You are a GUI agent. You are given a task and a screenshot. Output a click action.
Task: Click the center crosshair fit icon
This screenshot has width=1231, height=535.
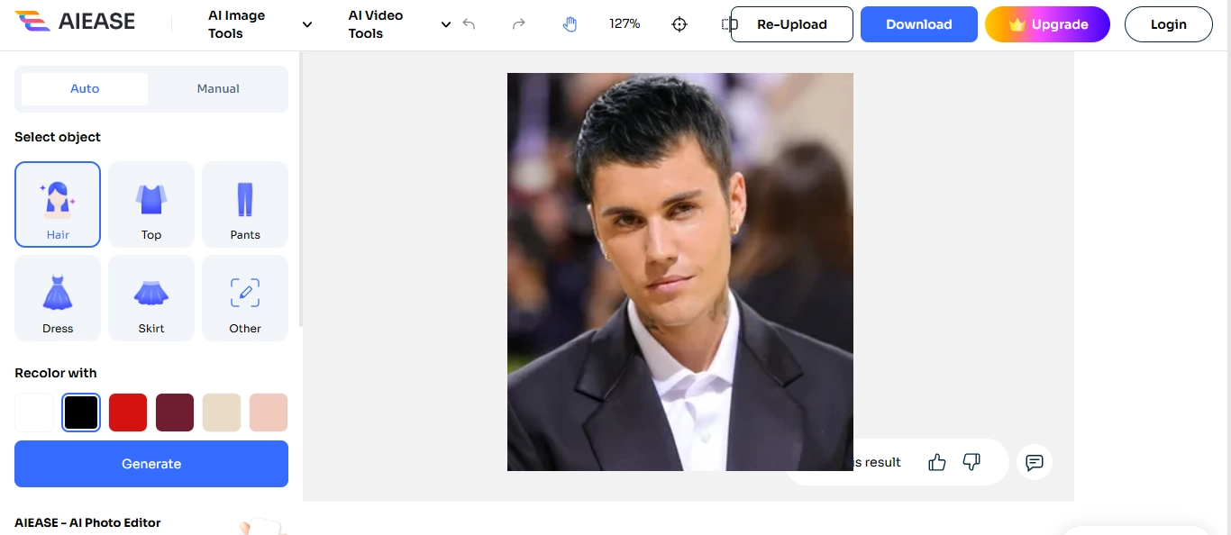click(x=679, y=24)
